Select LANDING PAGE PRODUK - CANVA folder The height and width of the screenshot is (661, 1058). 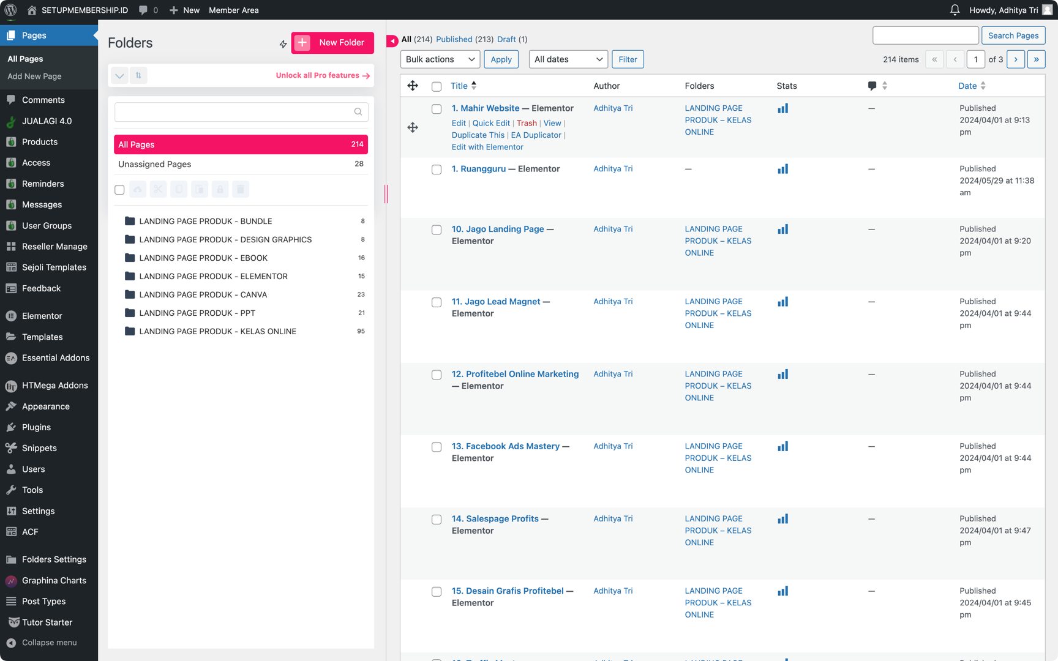pos(203,294)
